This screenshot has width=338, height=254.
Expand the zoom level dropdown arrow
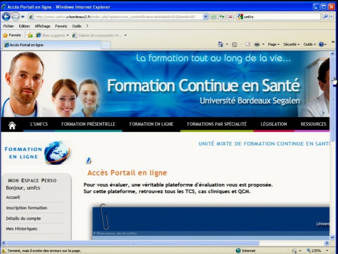(x=327, y=251)
